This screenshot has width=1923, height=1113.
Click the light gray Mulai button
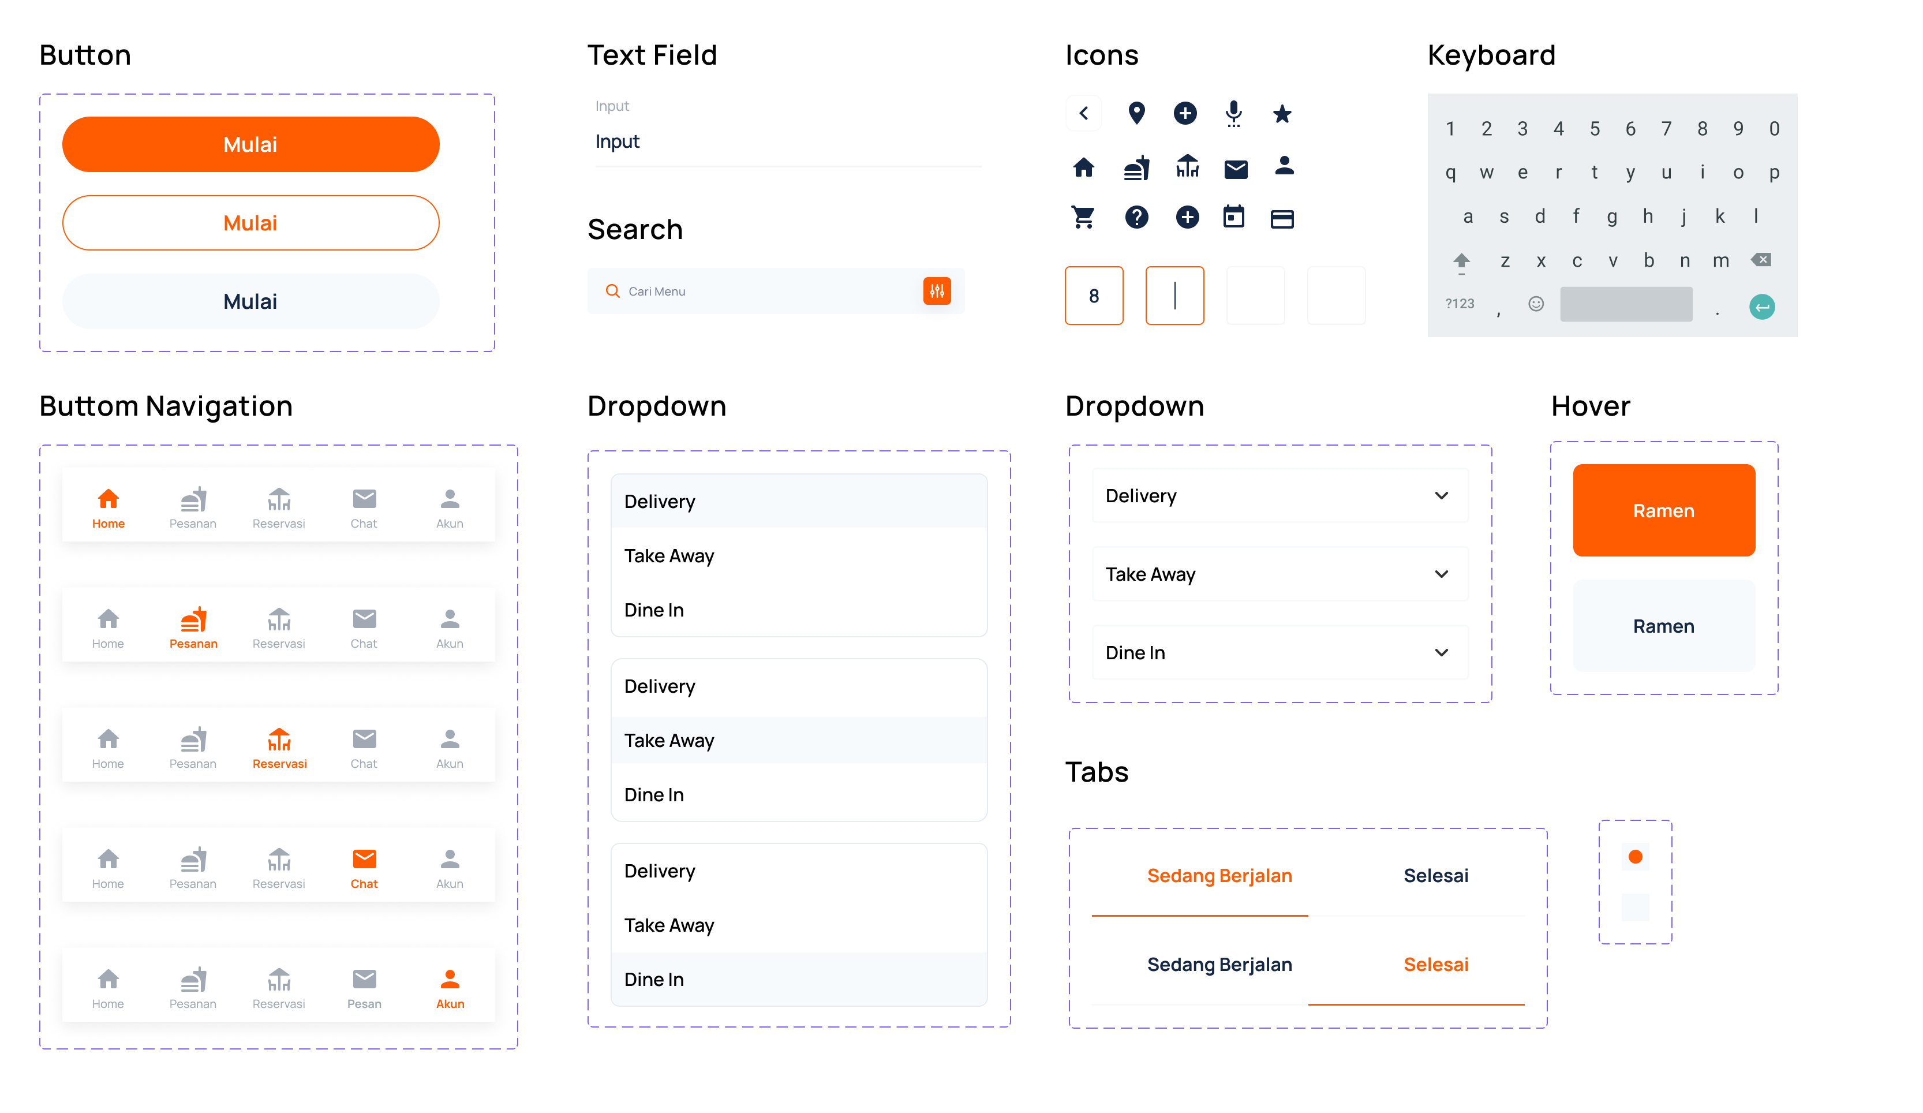(250, 301)
